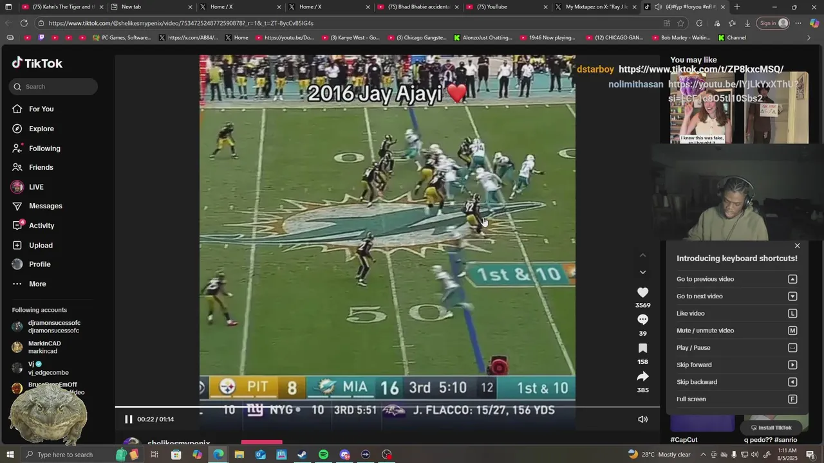Select the Skip forward shortcut key icon
Screen dimensions: 824x463
click(x=792, y=365)
